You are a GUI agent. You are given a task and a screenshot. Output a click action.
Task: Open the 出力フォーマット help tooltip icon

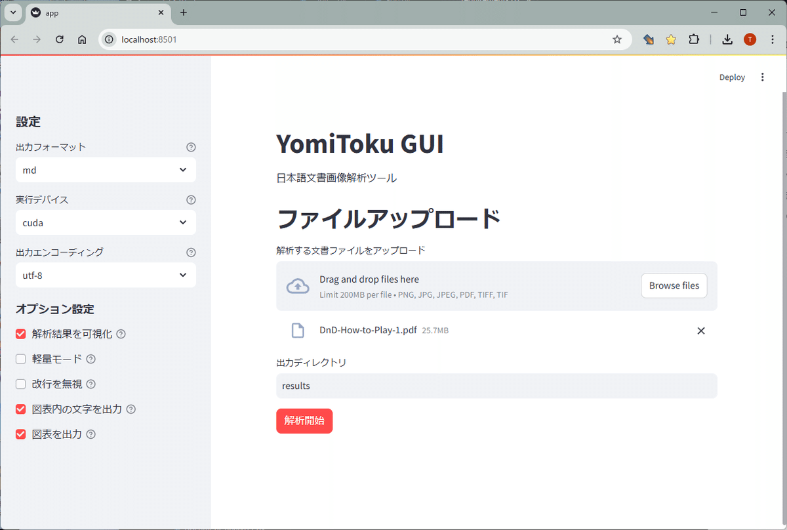coord(190,147)
